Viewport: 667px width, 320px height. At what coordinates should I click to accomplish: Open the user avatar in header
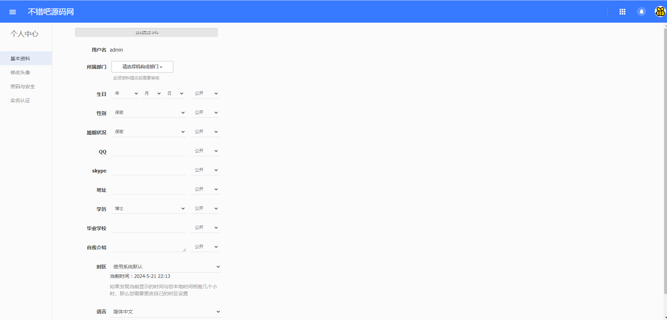point(660,12)
